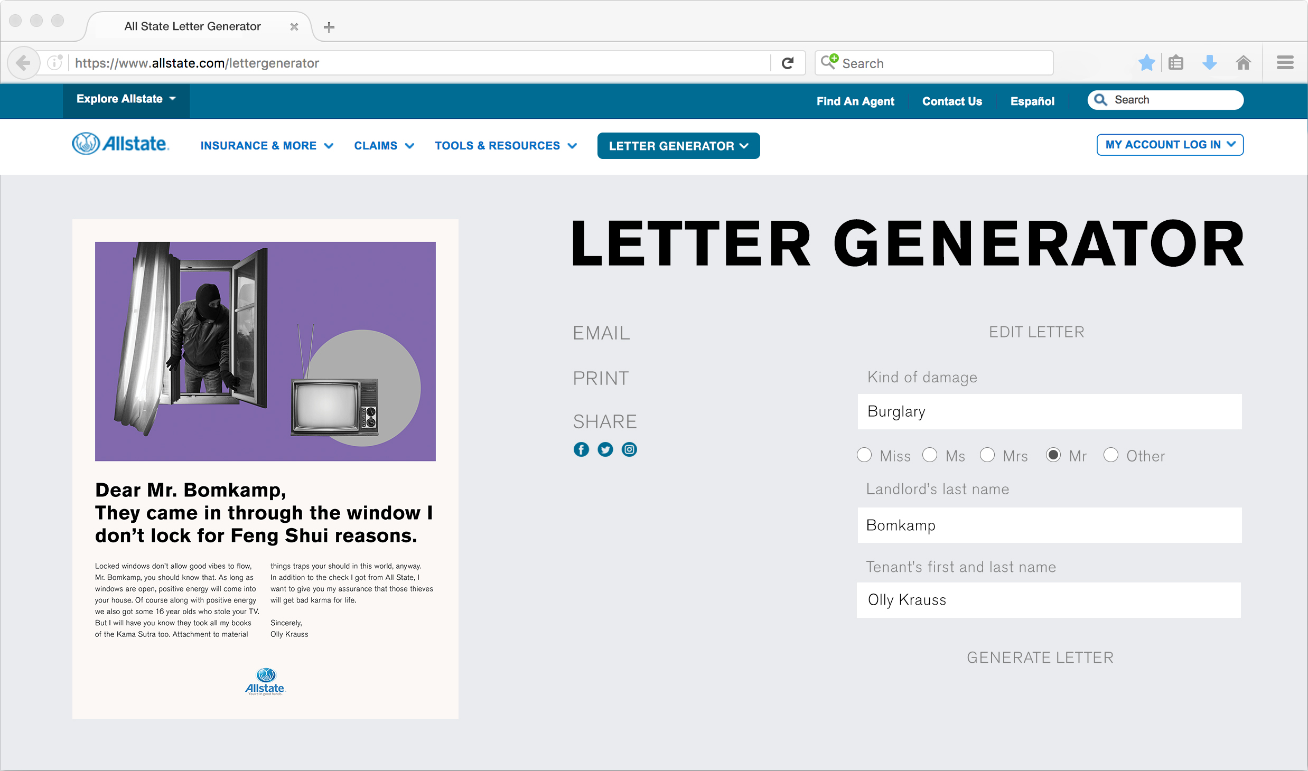This screenshot has width=1308, height=771.
Task: Select the Mrs radio button
Action: coord(988,456)
